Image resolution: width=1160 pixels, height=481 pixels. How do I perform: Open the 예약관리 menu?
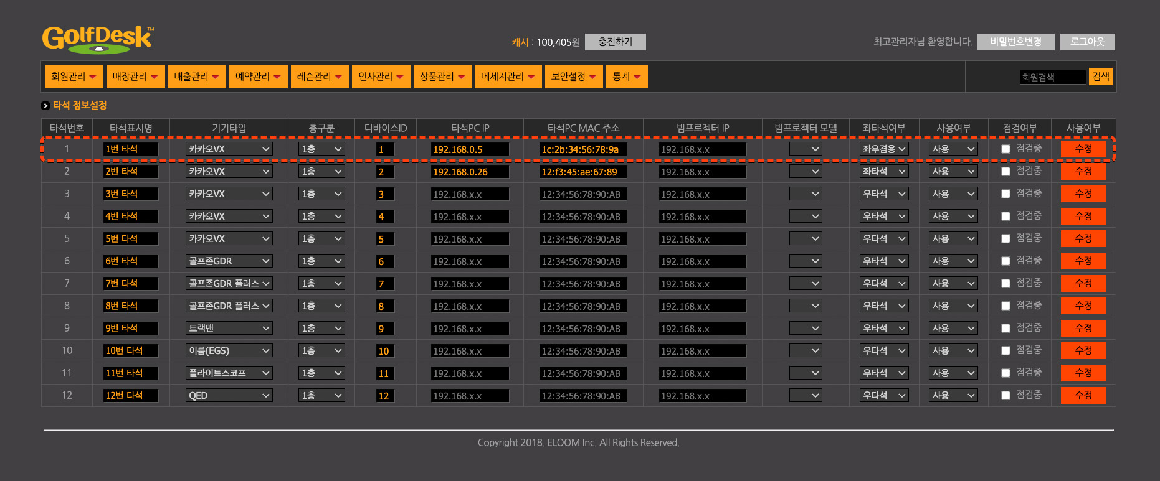258,77
